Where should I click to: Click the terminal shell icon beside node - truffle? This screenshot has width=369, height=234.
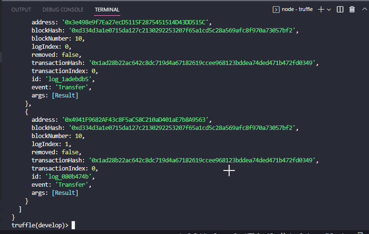click(276, 10)
